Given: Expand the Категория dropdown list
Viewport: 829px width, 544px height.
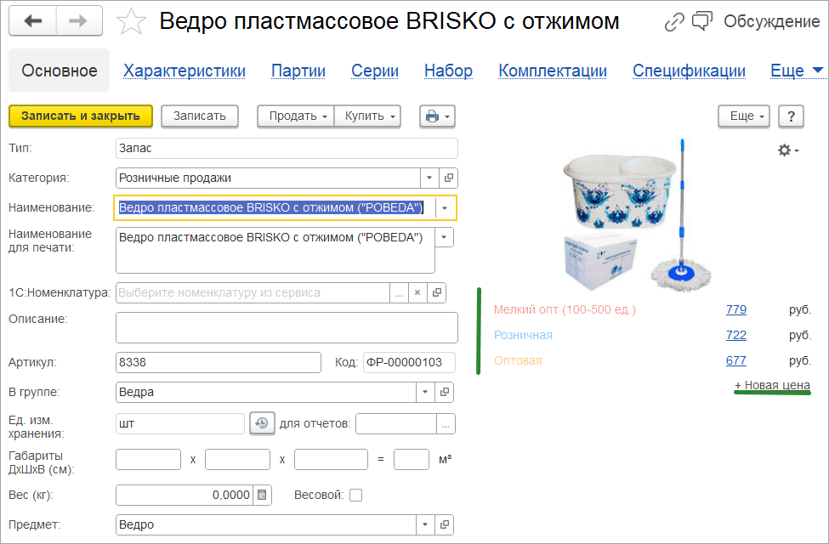Looking at the screenshot, I should [x=429, y=178].
